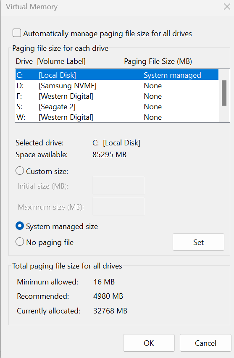Click the None value for drive D:
Screen dimensions: 234x358
pyautogui.click(x=153, y=86)
